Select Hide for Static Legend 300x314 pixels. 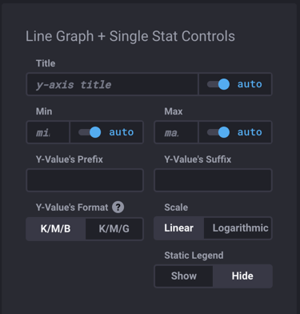(242, 276)
